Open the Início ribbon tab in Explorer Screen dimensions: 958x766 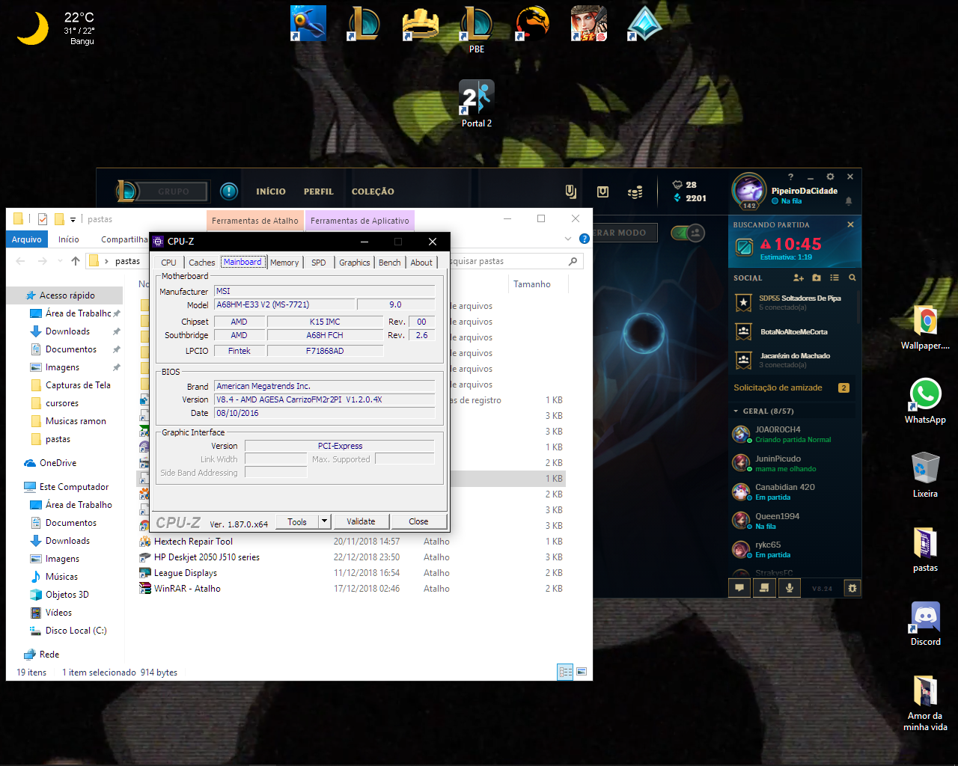(x=69, y=239)
